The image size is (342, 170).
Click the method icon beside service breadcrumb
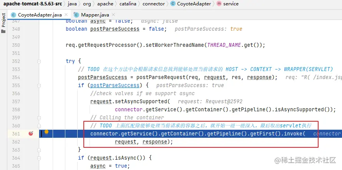219,4
